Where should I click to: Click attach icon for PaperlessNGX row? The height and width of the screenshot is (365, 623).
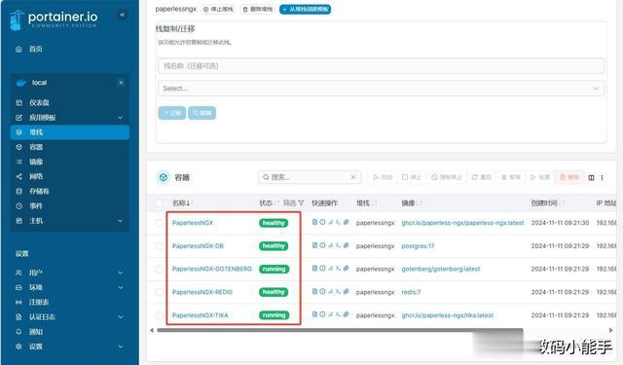[346, 222]
